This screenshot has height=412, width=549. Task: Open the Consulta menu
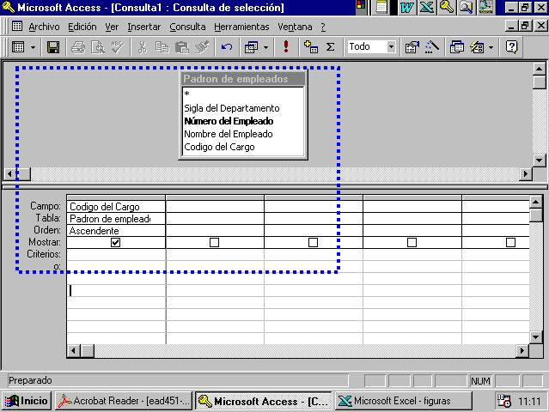187,27
